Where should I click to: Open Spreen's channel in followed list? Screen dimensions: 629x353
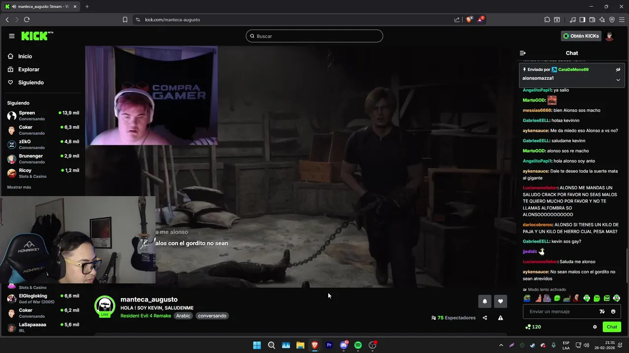43,116
